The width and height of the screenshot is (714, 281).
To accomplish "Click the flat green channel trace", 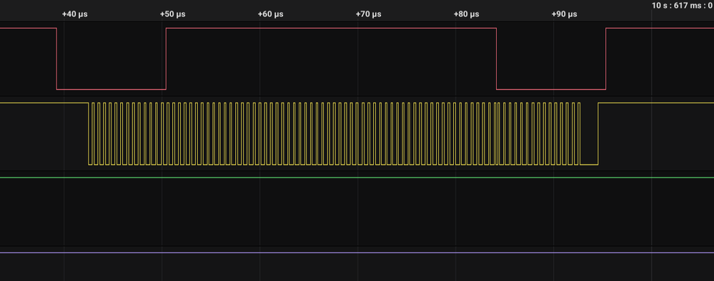I will pos(357,178).
